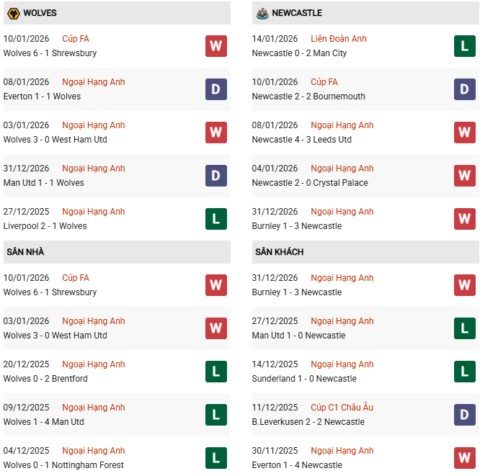Click the Wolves club crest icon

(12, 13)
